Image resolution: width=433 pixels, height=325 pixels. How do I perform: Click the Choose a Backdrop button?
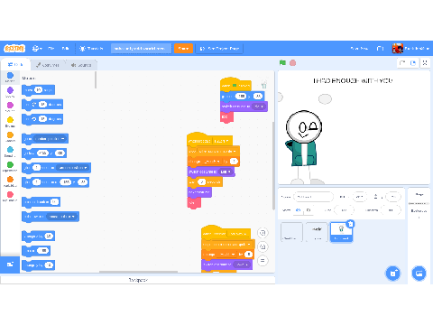coord(419,274)
